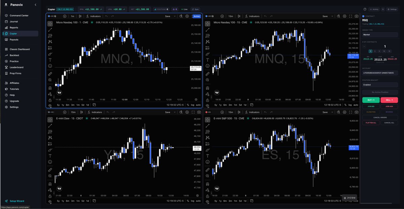Open the Order Type dropdown showing Market
The width and height of the screenshot is (404, 209).
[380, 35]
